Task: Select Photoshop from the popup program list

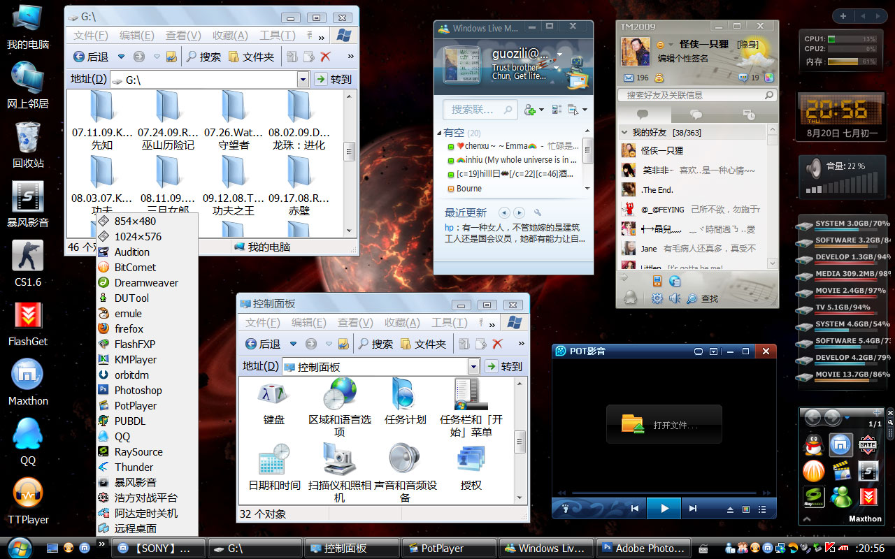Action: (138, 391)
